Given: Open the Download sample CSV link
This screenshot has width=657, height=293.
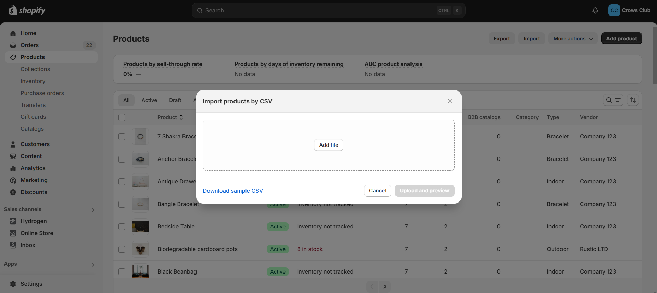Looking at the screenshot, I should (233, 191).
